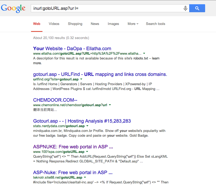
Task: Expand arrow beside www.1001spa.com URL
Action: tap(87, 152)
